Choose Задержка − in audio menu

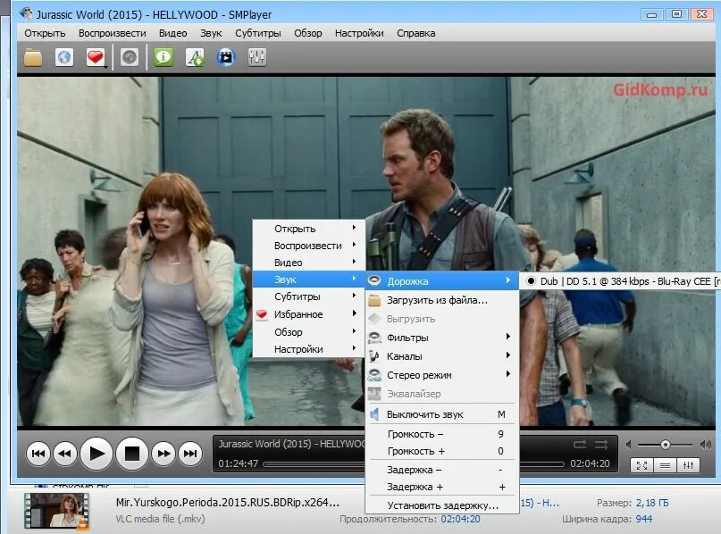[x=442, y=470]
